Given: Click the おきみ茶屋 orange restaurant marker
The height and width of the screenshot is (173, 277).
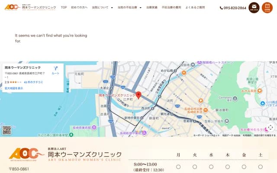Looking at the screenshot, I should [260, 91].
